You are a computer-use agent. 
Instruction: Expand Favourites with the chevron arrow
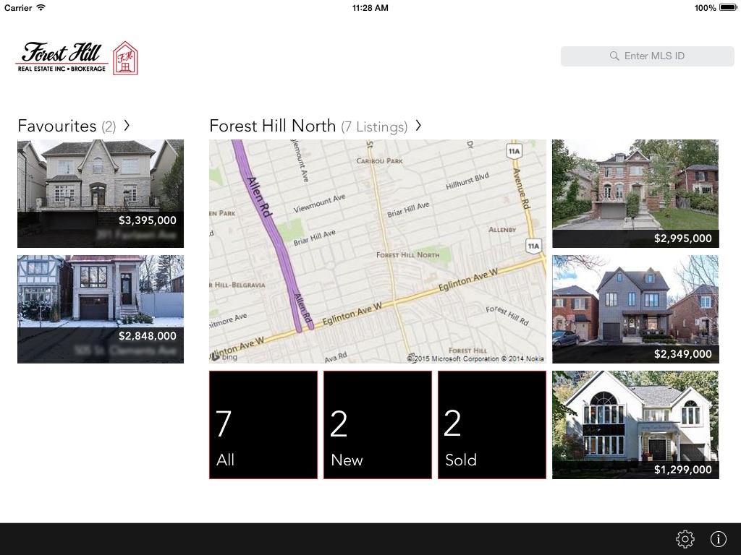tap(127, 126)
